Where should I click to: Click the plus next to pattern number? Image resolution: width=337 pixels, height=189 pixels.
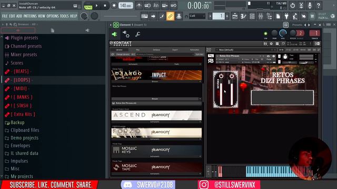tap(227, 16)
